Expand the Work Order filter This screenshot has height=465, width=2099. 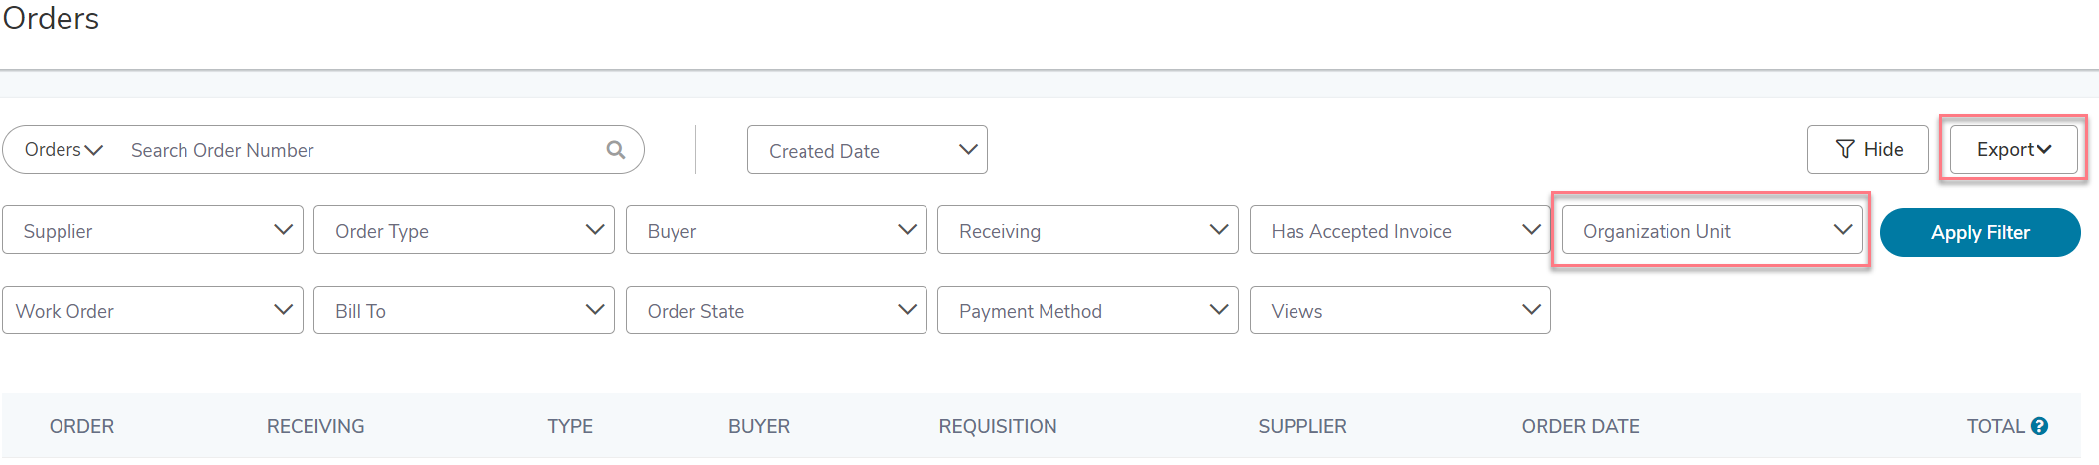coord(153,310)
